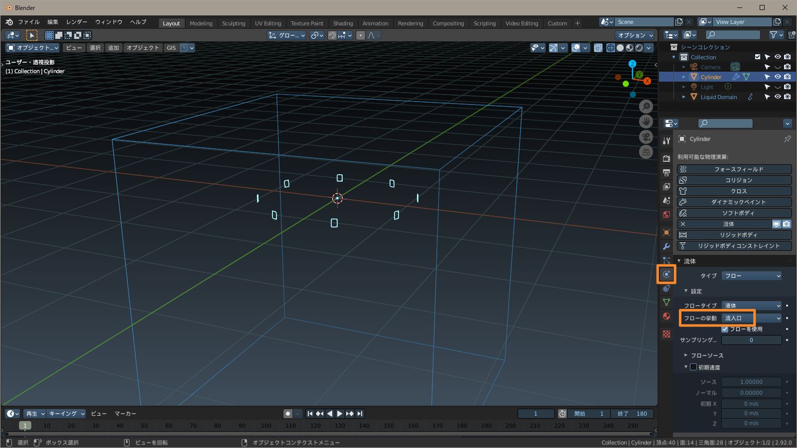Open the Output properties tab

pos(666,172)
